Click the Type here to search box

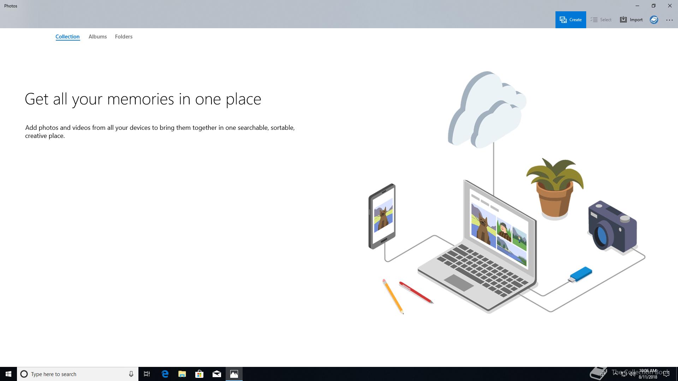coord(74,374)
